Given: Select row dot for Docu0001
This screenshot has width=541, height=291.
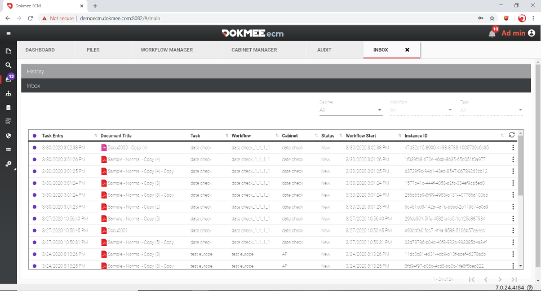Looking at the screenshot, I should click(34, 230).
